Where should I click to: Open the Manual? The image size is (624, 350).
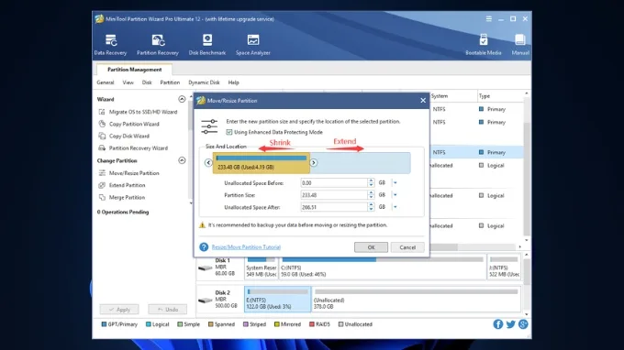click(519, 45)
